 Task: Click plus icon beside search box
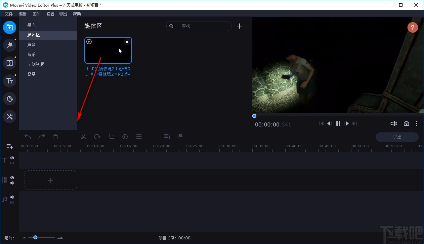click(x=239, y=26)
